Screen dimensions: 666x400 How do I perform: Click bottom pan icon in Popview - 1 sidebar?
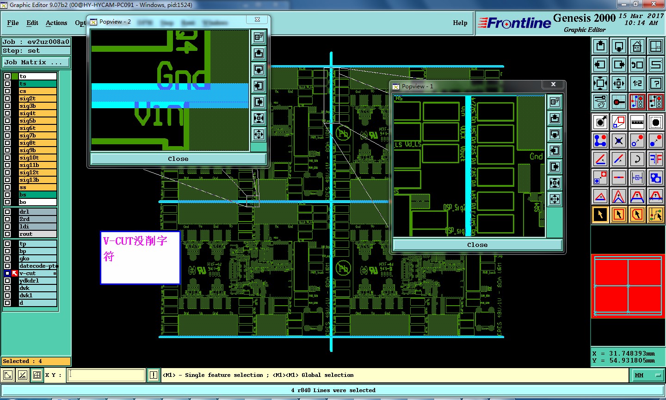[555, 199]
